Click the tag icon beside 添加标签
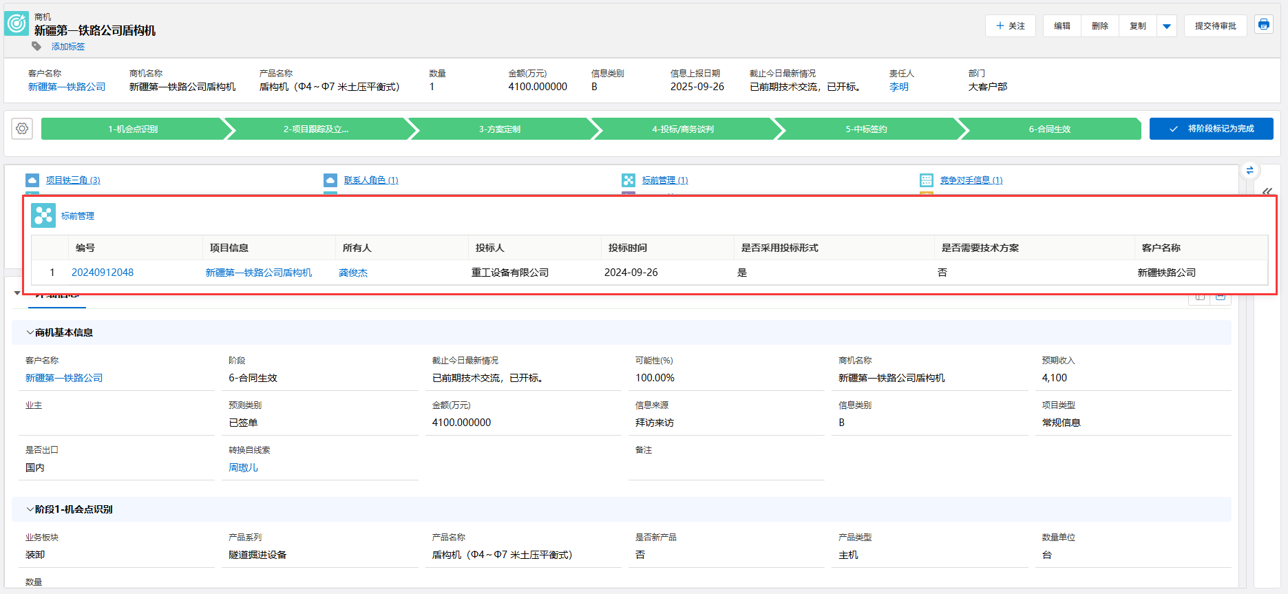This screenshot has height=594, width=1288. pyautogui.click(x=36, y=46)
